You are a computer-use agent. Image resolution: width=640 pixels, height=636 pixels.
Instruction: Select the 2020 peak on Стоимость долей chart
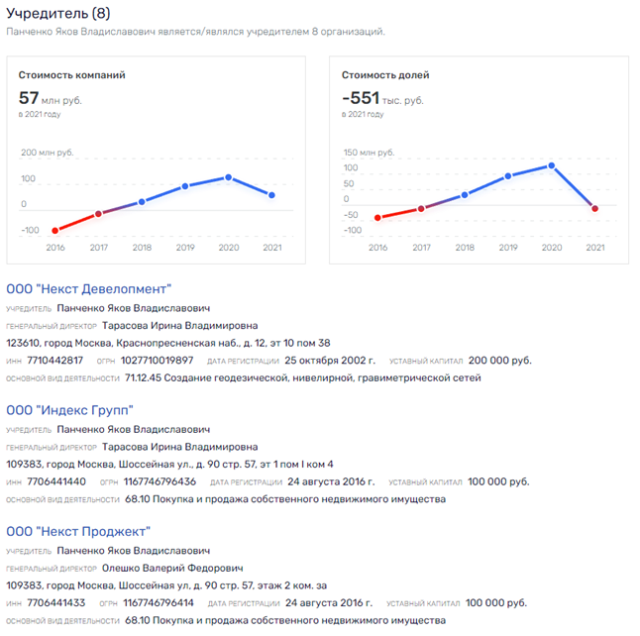coord(552,165)
